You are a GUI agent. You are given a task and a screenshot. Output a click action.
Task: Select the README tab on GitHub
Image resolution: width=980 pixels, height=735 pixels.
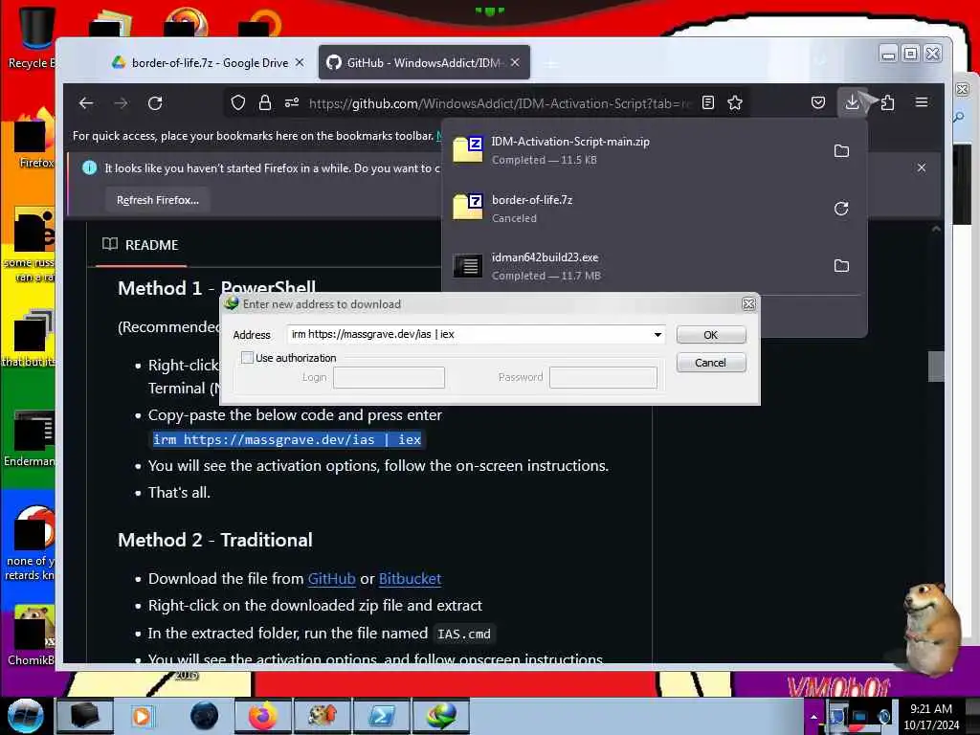(x=140, y=245)
